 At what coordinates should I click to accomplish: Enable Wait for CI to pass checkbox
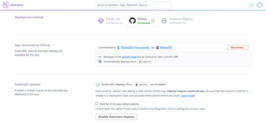[97, 103]
